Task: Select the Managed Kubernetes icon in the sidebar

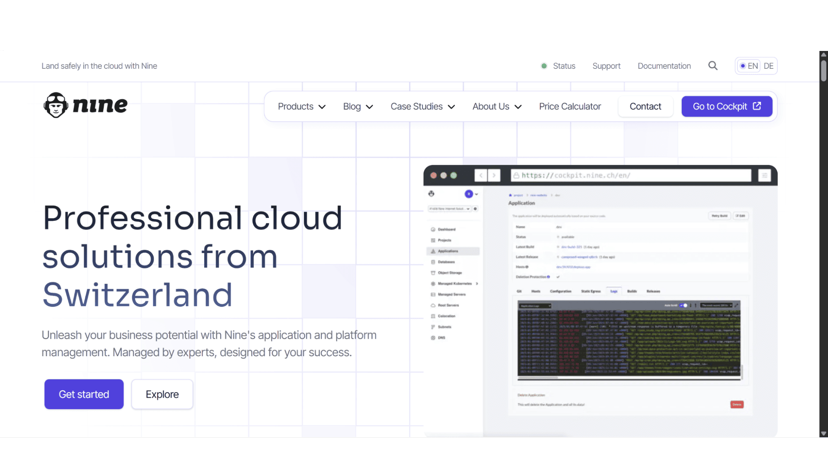Action: 433,284
